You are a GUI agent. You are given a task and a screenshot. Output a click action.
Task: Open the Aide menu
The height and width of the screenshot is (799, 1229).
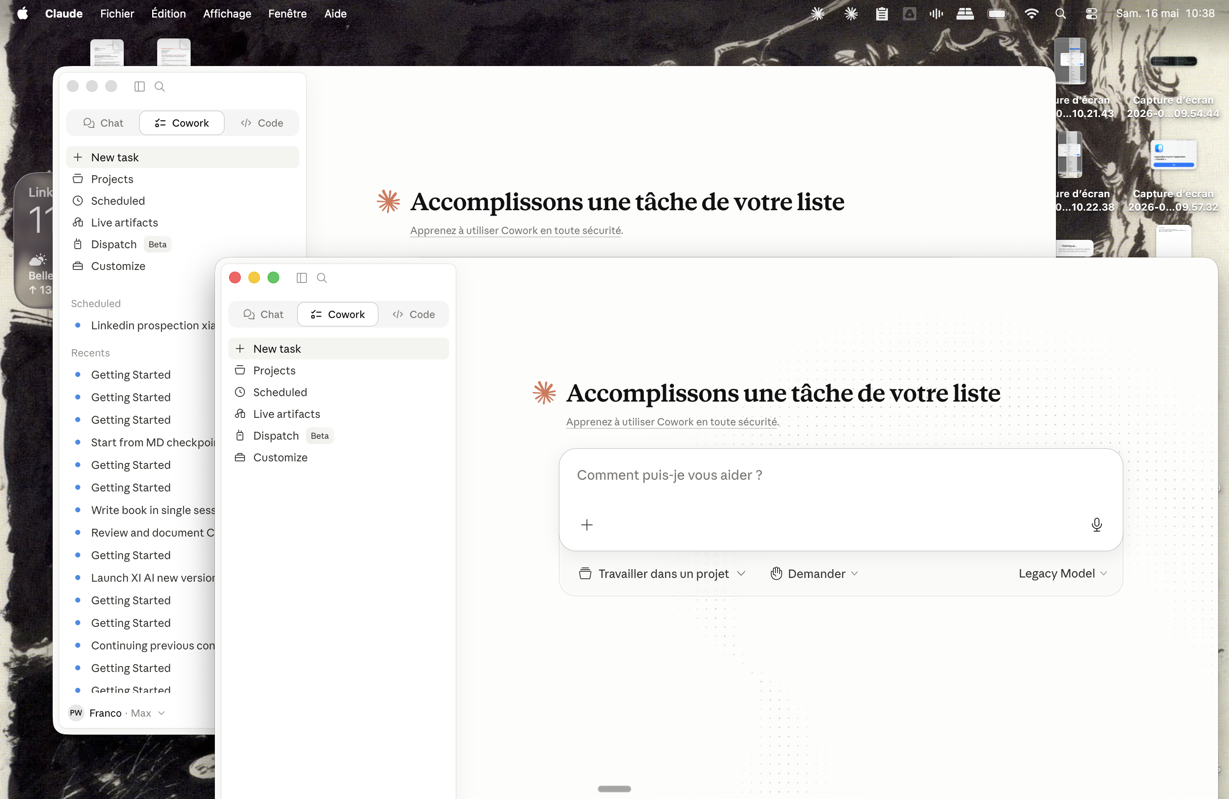click(x=336, y=13)
